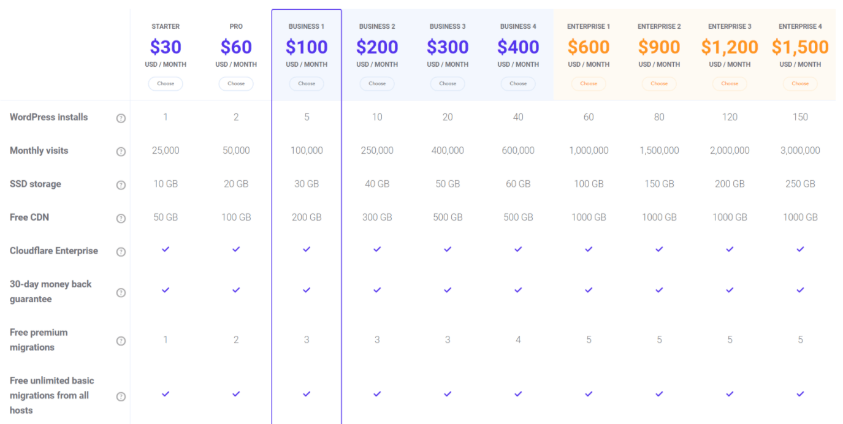The width and height of the screenshot is (843, 424).
Task: Click the Business 3 plan heading
Action: [x=448, y=26]
